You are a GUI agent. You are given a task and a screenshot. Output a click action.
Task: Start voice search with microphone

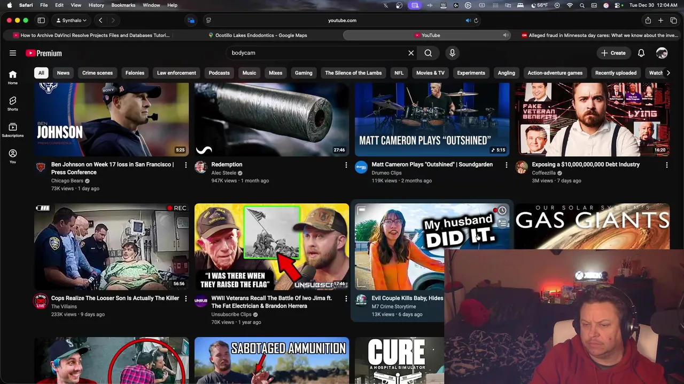click(x=452, y=53)
